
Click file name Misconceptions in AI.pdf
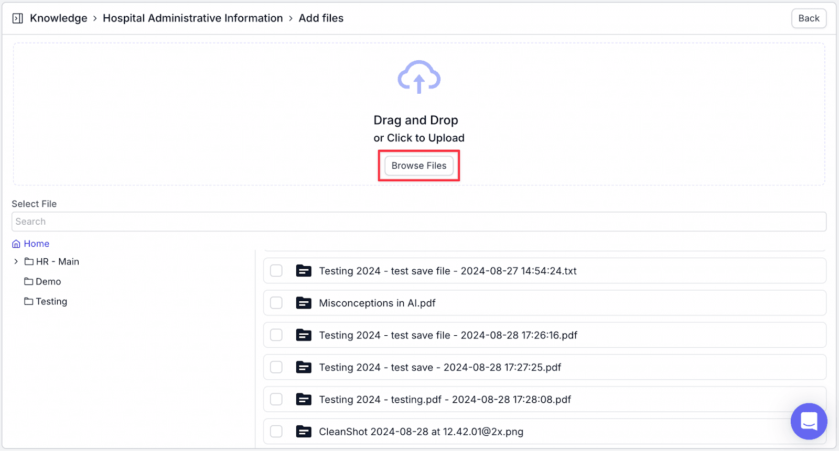377,303
